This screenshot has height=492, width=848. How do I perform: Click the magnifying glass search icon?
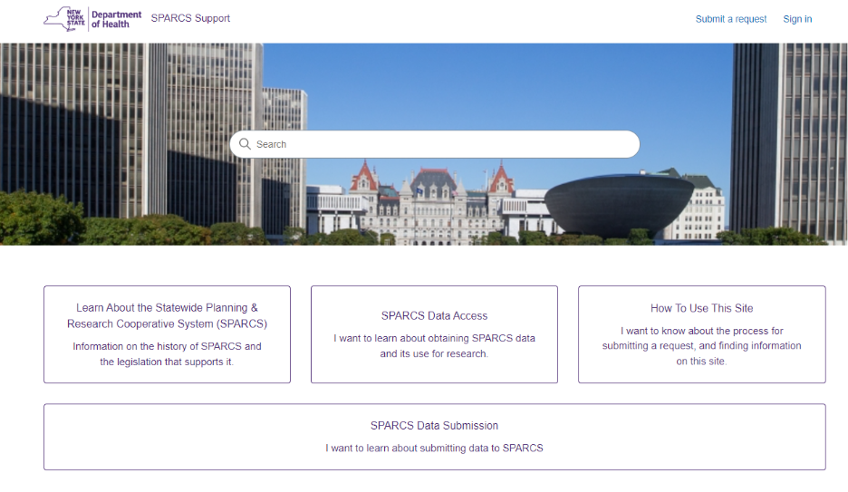[245, 144]
